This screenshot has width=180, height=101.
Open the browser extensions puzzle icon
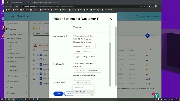pyautogui.click(x=149, y=6)
